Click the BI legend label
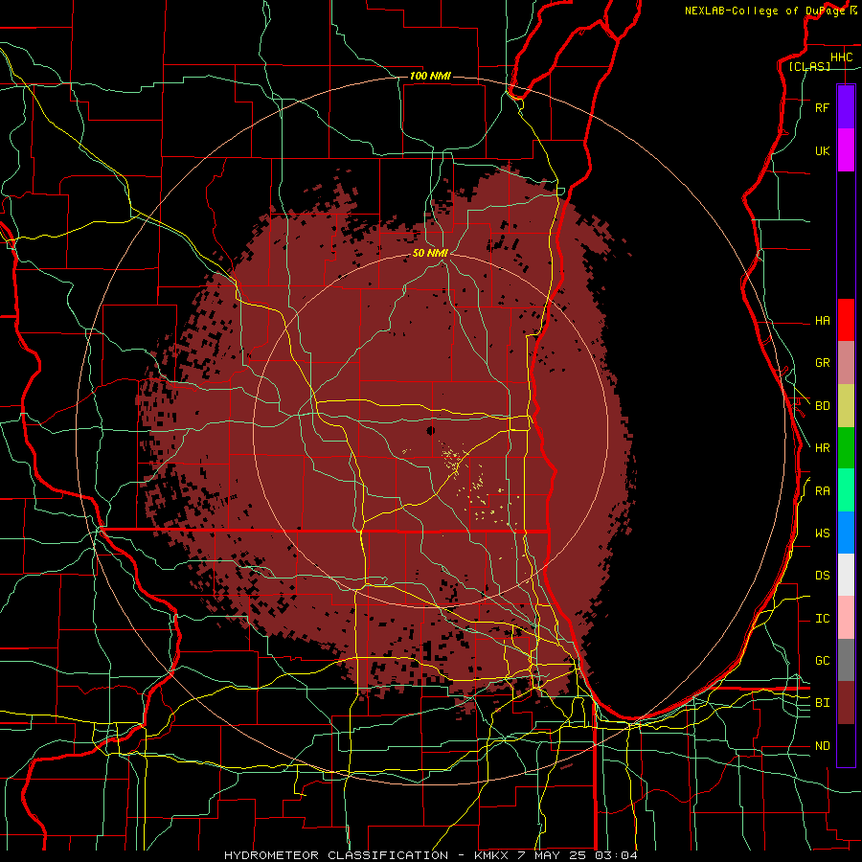 tap(822, 703)
